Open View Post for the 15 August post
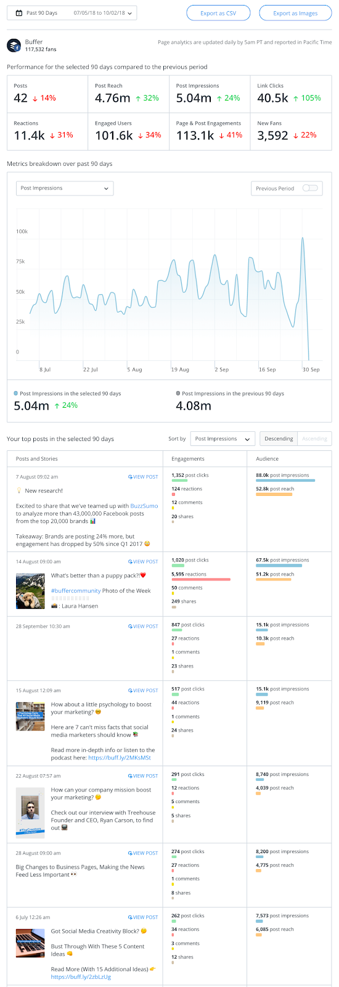Screen dimensions: 339x987 point(143,691)
